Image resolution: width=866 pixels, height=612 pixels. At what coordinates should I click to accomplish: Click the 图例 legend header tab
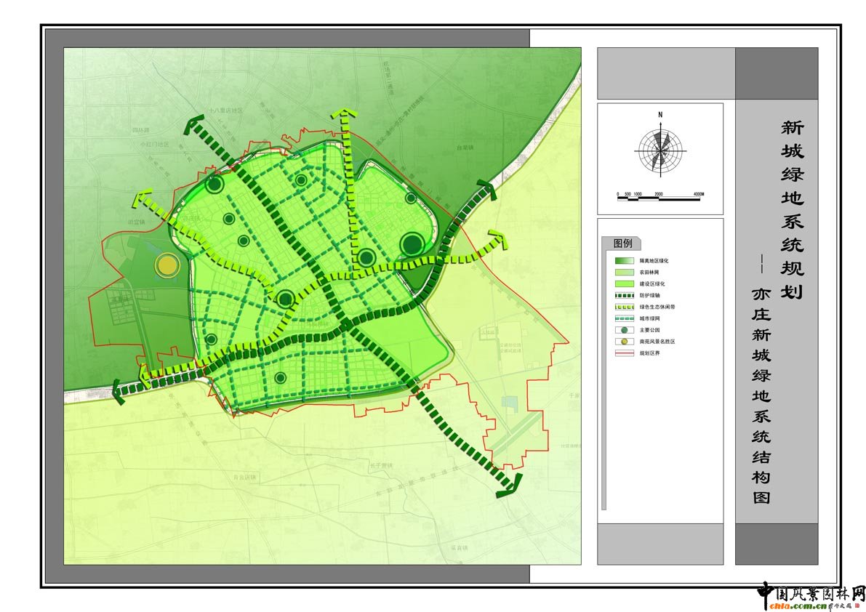coord(622,243)
